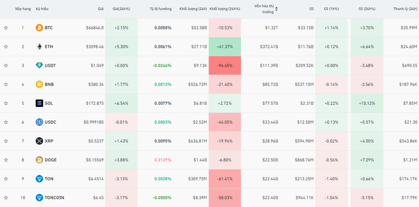The width and height of the screenshot is (419, 207).
Task: Click the USDC coin icon
Action: tap(39, 122)
